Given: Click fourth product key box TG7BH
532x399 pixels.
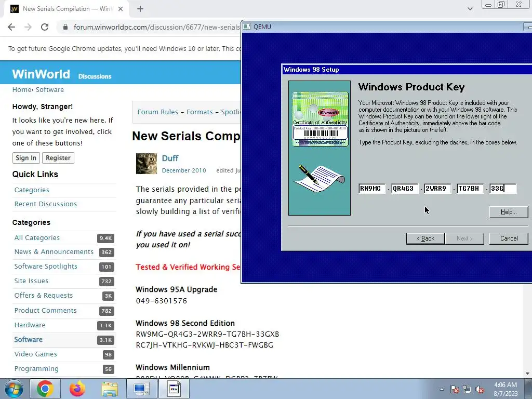Looking at the screenshot, I should click(470, 189).
